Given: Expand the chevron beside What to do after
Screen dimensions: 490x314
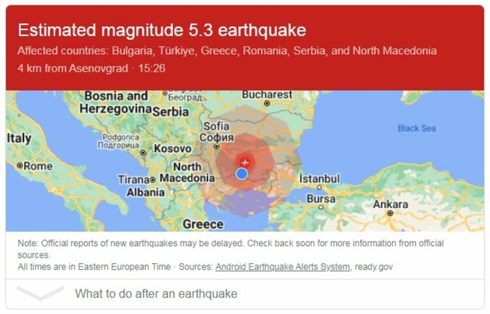Looking at the screenshot, I should point(41,293).
